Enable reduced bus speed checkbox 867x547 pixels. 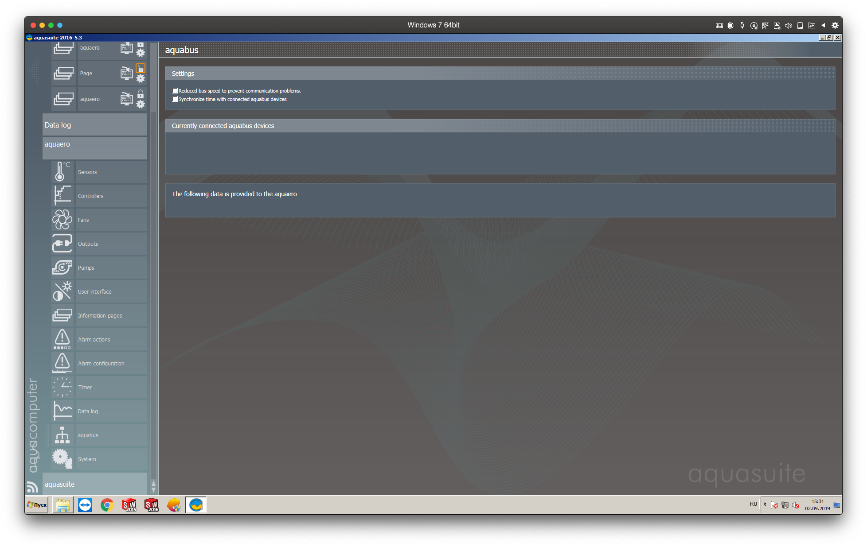pyautogui.click(x=175, y=91)
